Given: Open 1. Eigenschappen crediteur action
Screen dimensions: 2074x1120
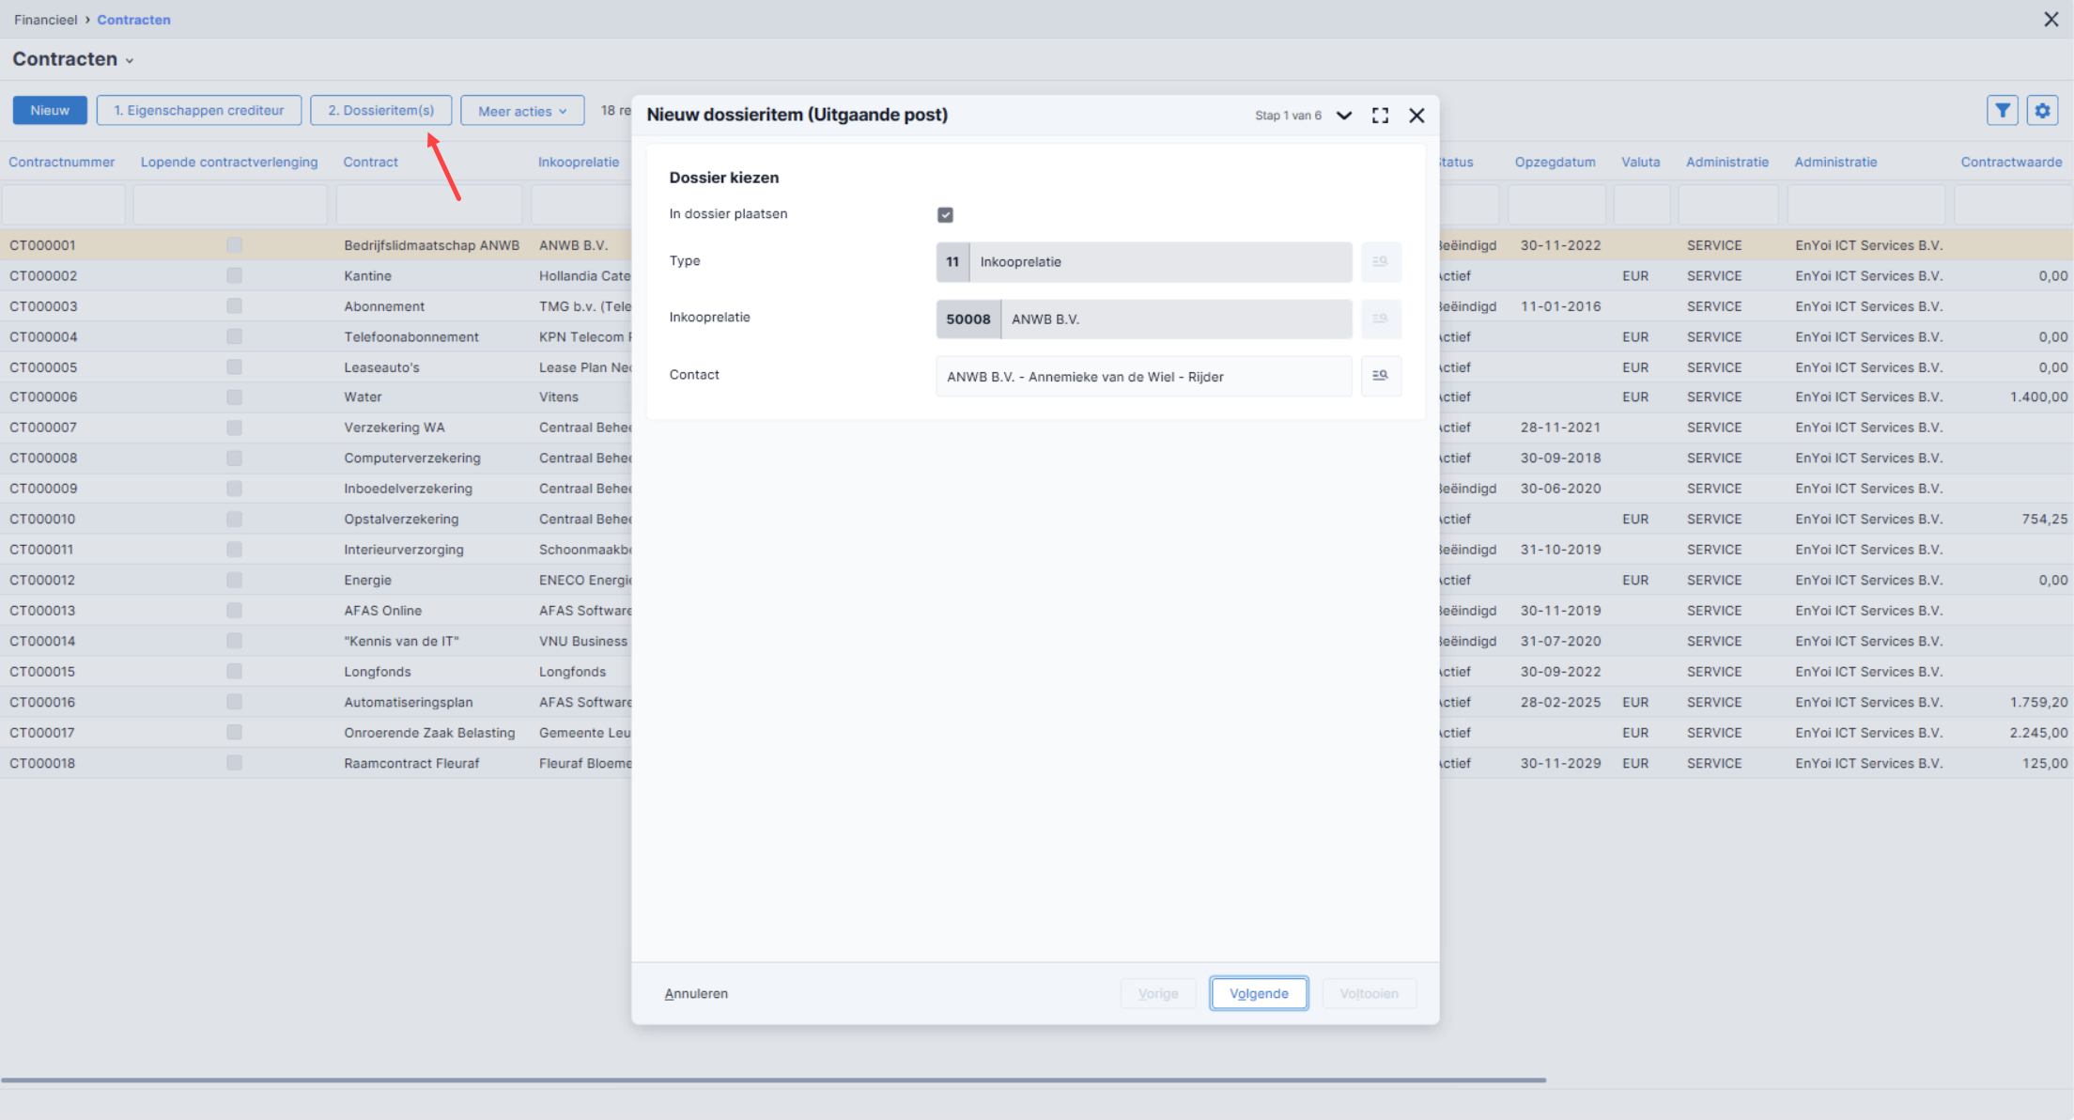Looking at the screenshot, I should tap(199, 110).
